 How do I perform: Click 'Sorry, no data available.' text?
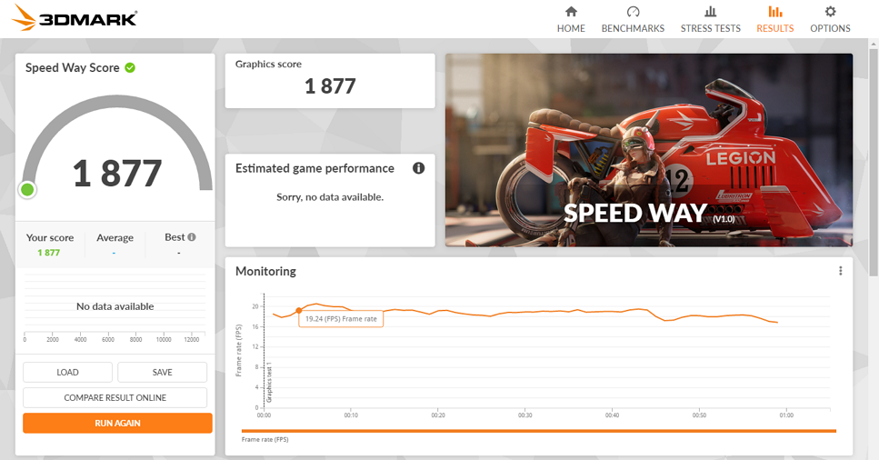pyautogui.click(x=330, y=197)
